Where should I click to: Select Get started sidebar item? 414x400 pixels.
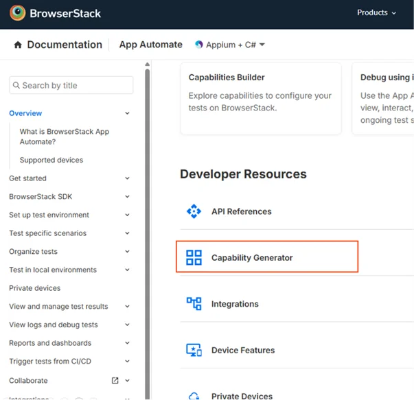click(x=27, y=178)
